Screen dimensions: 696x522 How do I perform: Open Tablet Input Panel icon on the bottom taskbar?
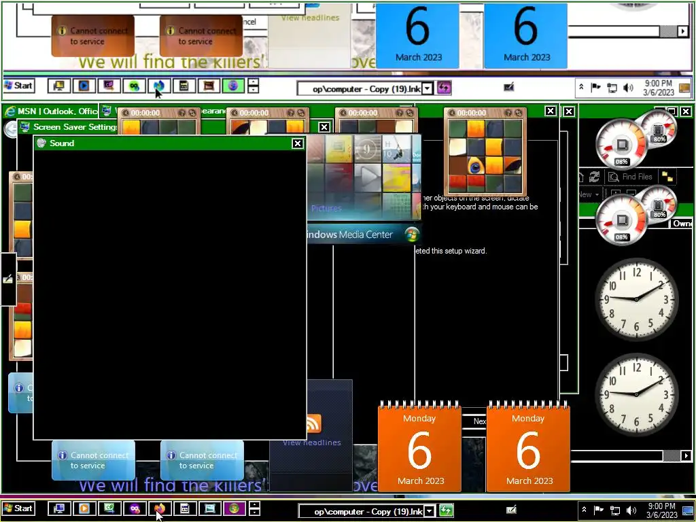[x=511, y=510]
